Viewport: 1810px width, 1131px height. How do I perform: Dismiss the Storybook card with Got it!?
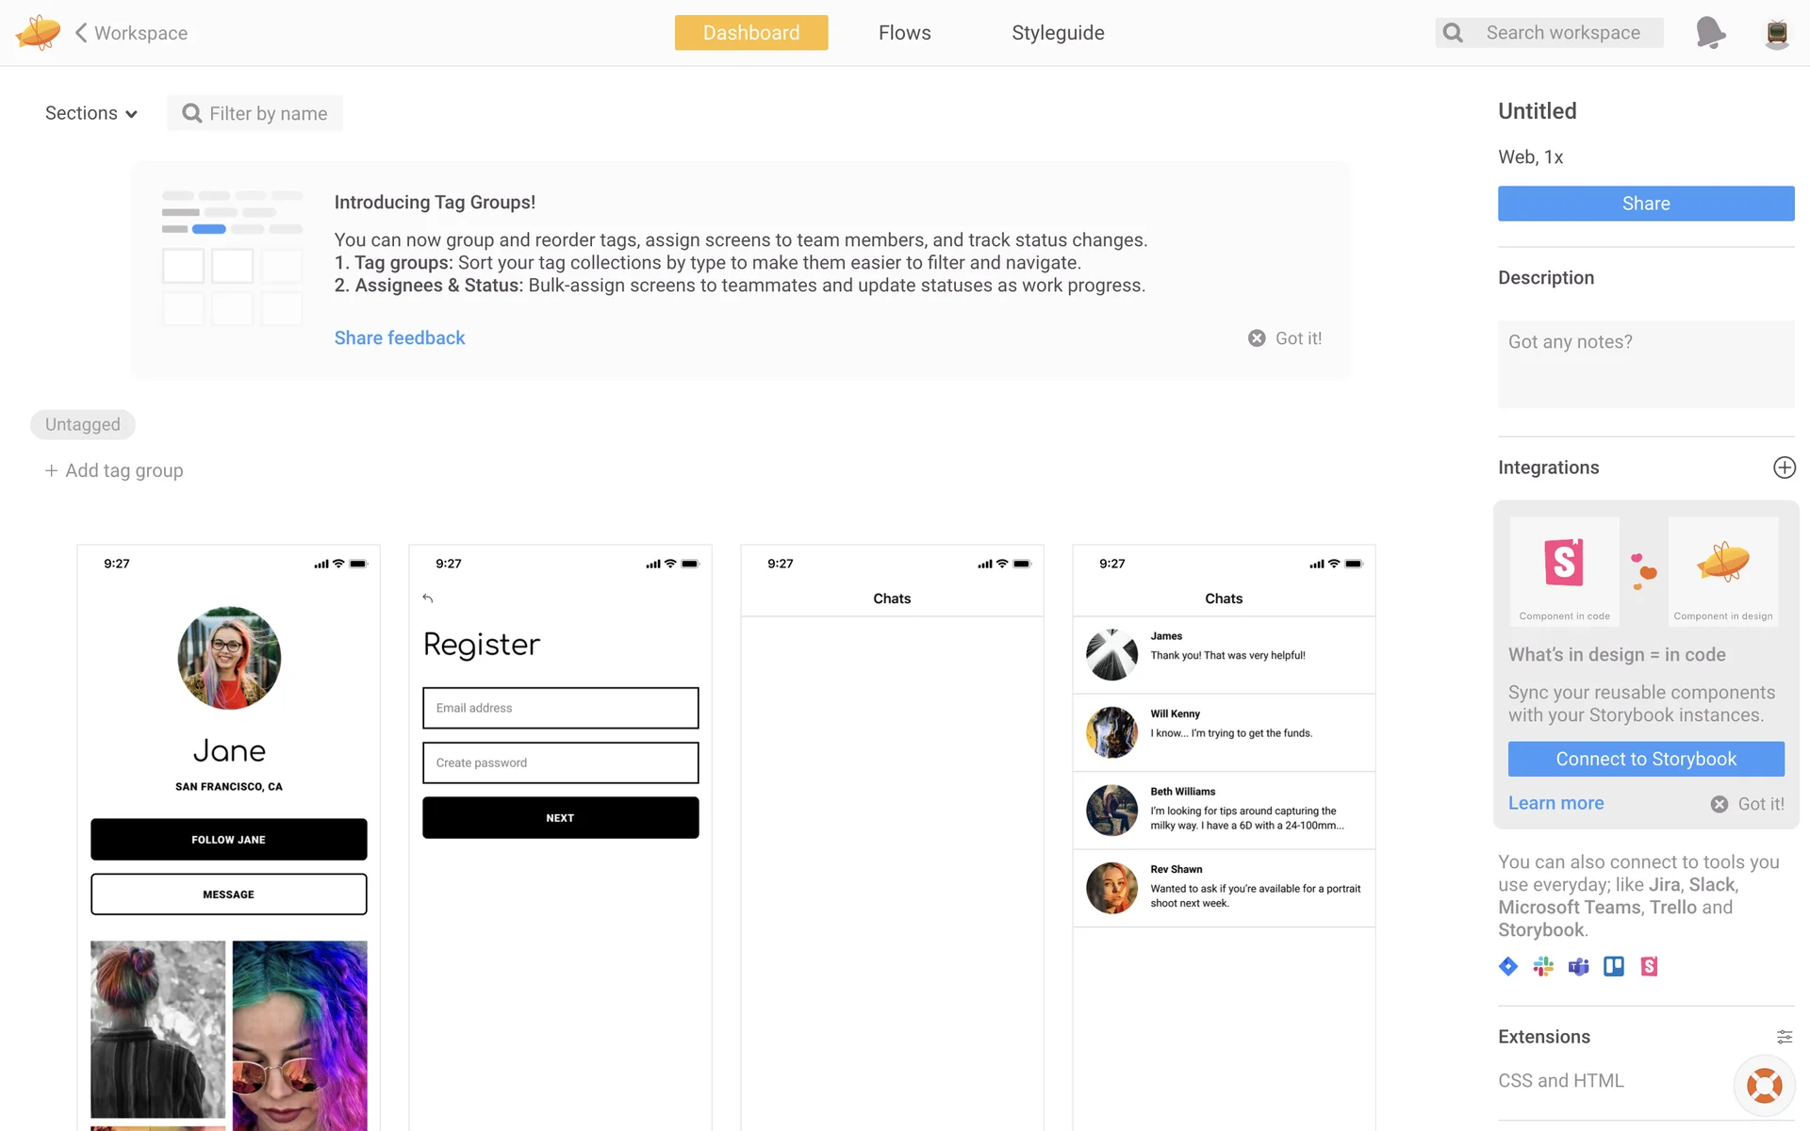(1748, 804)
